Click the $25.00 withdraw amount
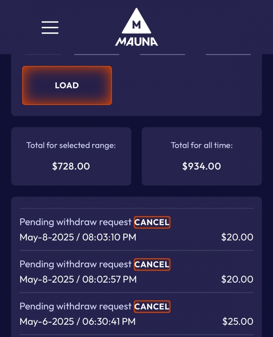 point(238,321)
